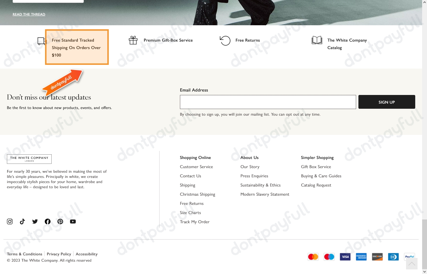The height and width of the screenshot is (274, 427).
Task: Click the gift box icon beside Premium Gift-Box Service
Action: coord(133,40)
